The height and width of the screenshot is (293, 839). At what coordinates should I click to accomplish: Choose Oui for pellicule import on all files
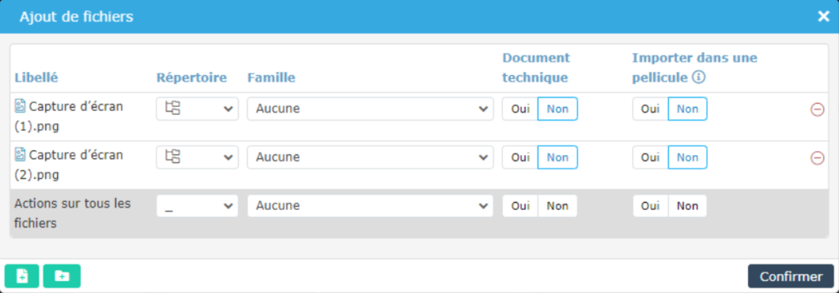click(650, 206)
